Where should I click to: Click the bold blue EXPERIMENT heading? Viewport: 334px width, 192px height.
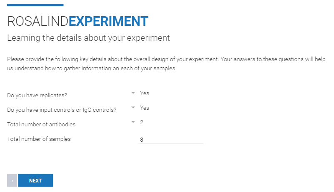click(108, 21)
